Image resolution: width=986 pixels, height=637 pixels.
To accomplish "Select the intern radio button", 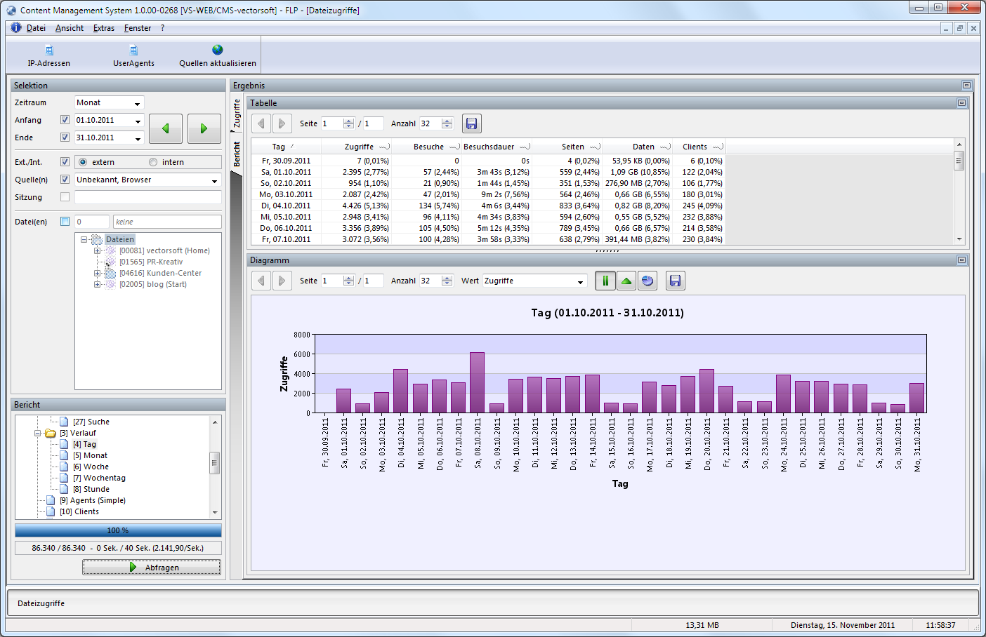I will point(153,162).
